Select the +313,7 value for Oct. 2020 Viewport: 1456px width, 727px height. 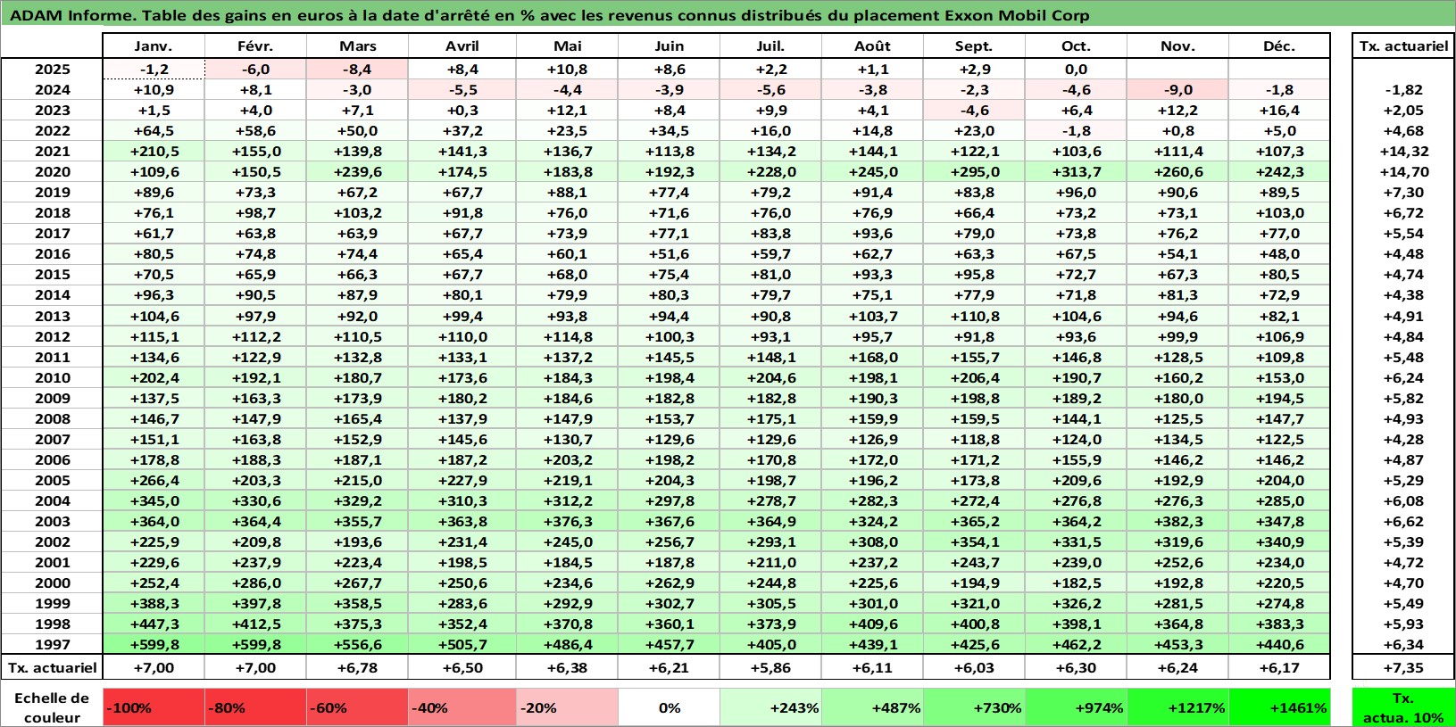pos(1076,172)
